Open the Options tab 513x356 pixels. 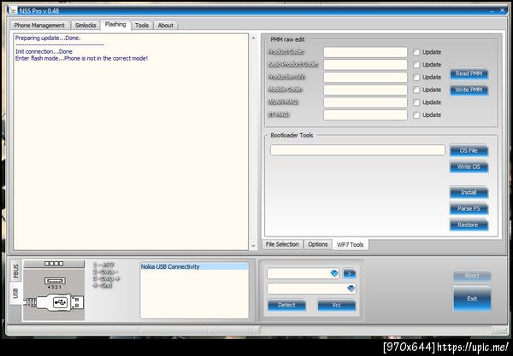click(x=318, y=244)
